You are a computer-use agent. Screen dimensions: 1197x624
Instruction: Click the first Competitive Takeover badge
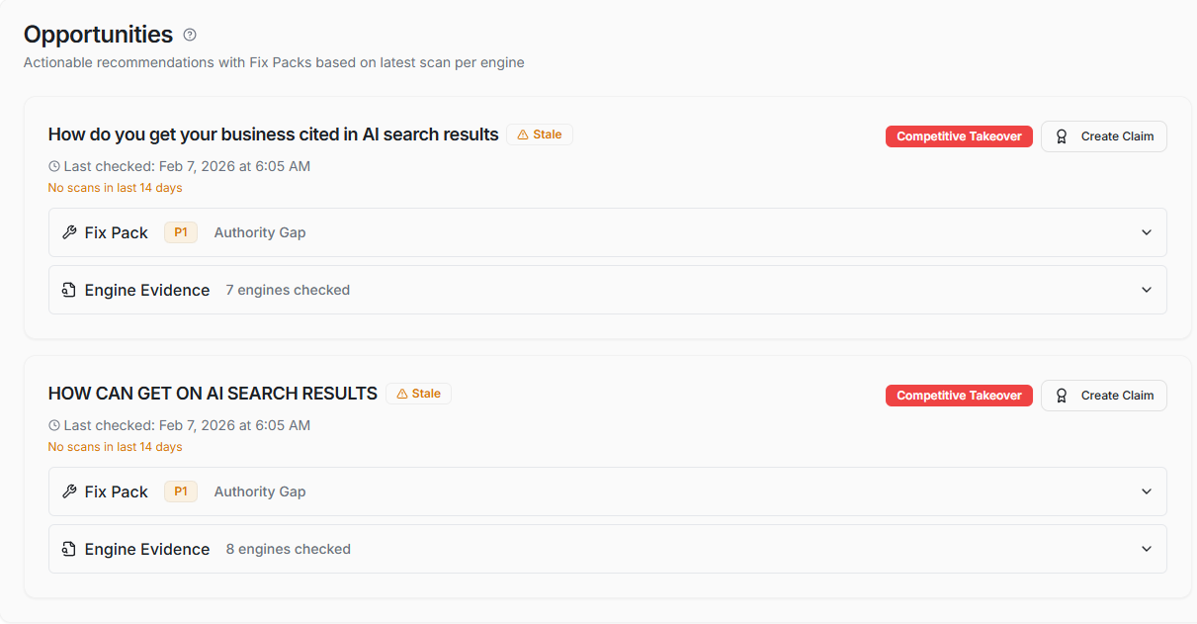coord(959,136)
